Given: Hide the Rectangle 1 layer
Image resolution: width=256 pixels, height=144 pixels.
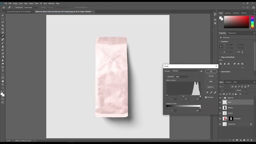Looking at the screenshot, I should coord(220,119).
